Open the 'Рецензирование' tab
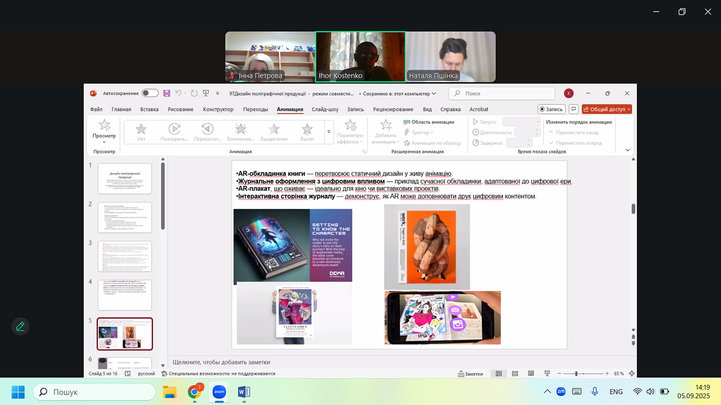The width and height of the screenshot is (721, 405). 393,109
